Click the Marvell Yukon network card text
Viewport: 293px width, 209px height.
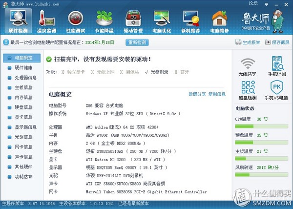[x=146, y=192]
